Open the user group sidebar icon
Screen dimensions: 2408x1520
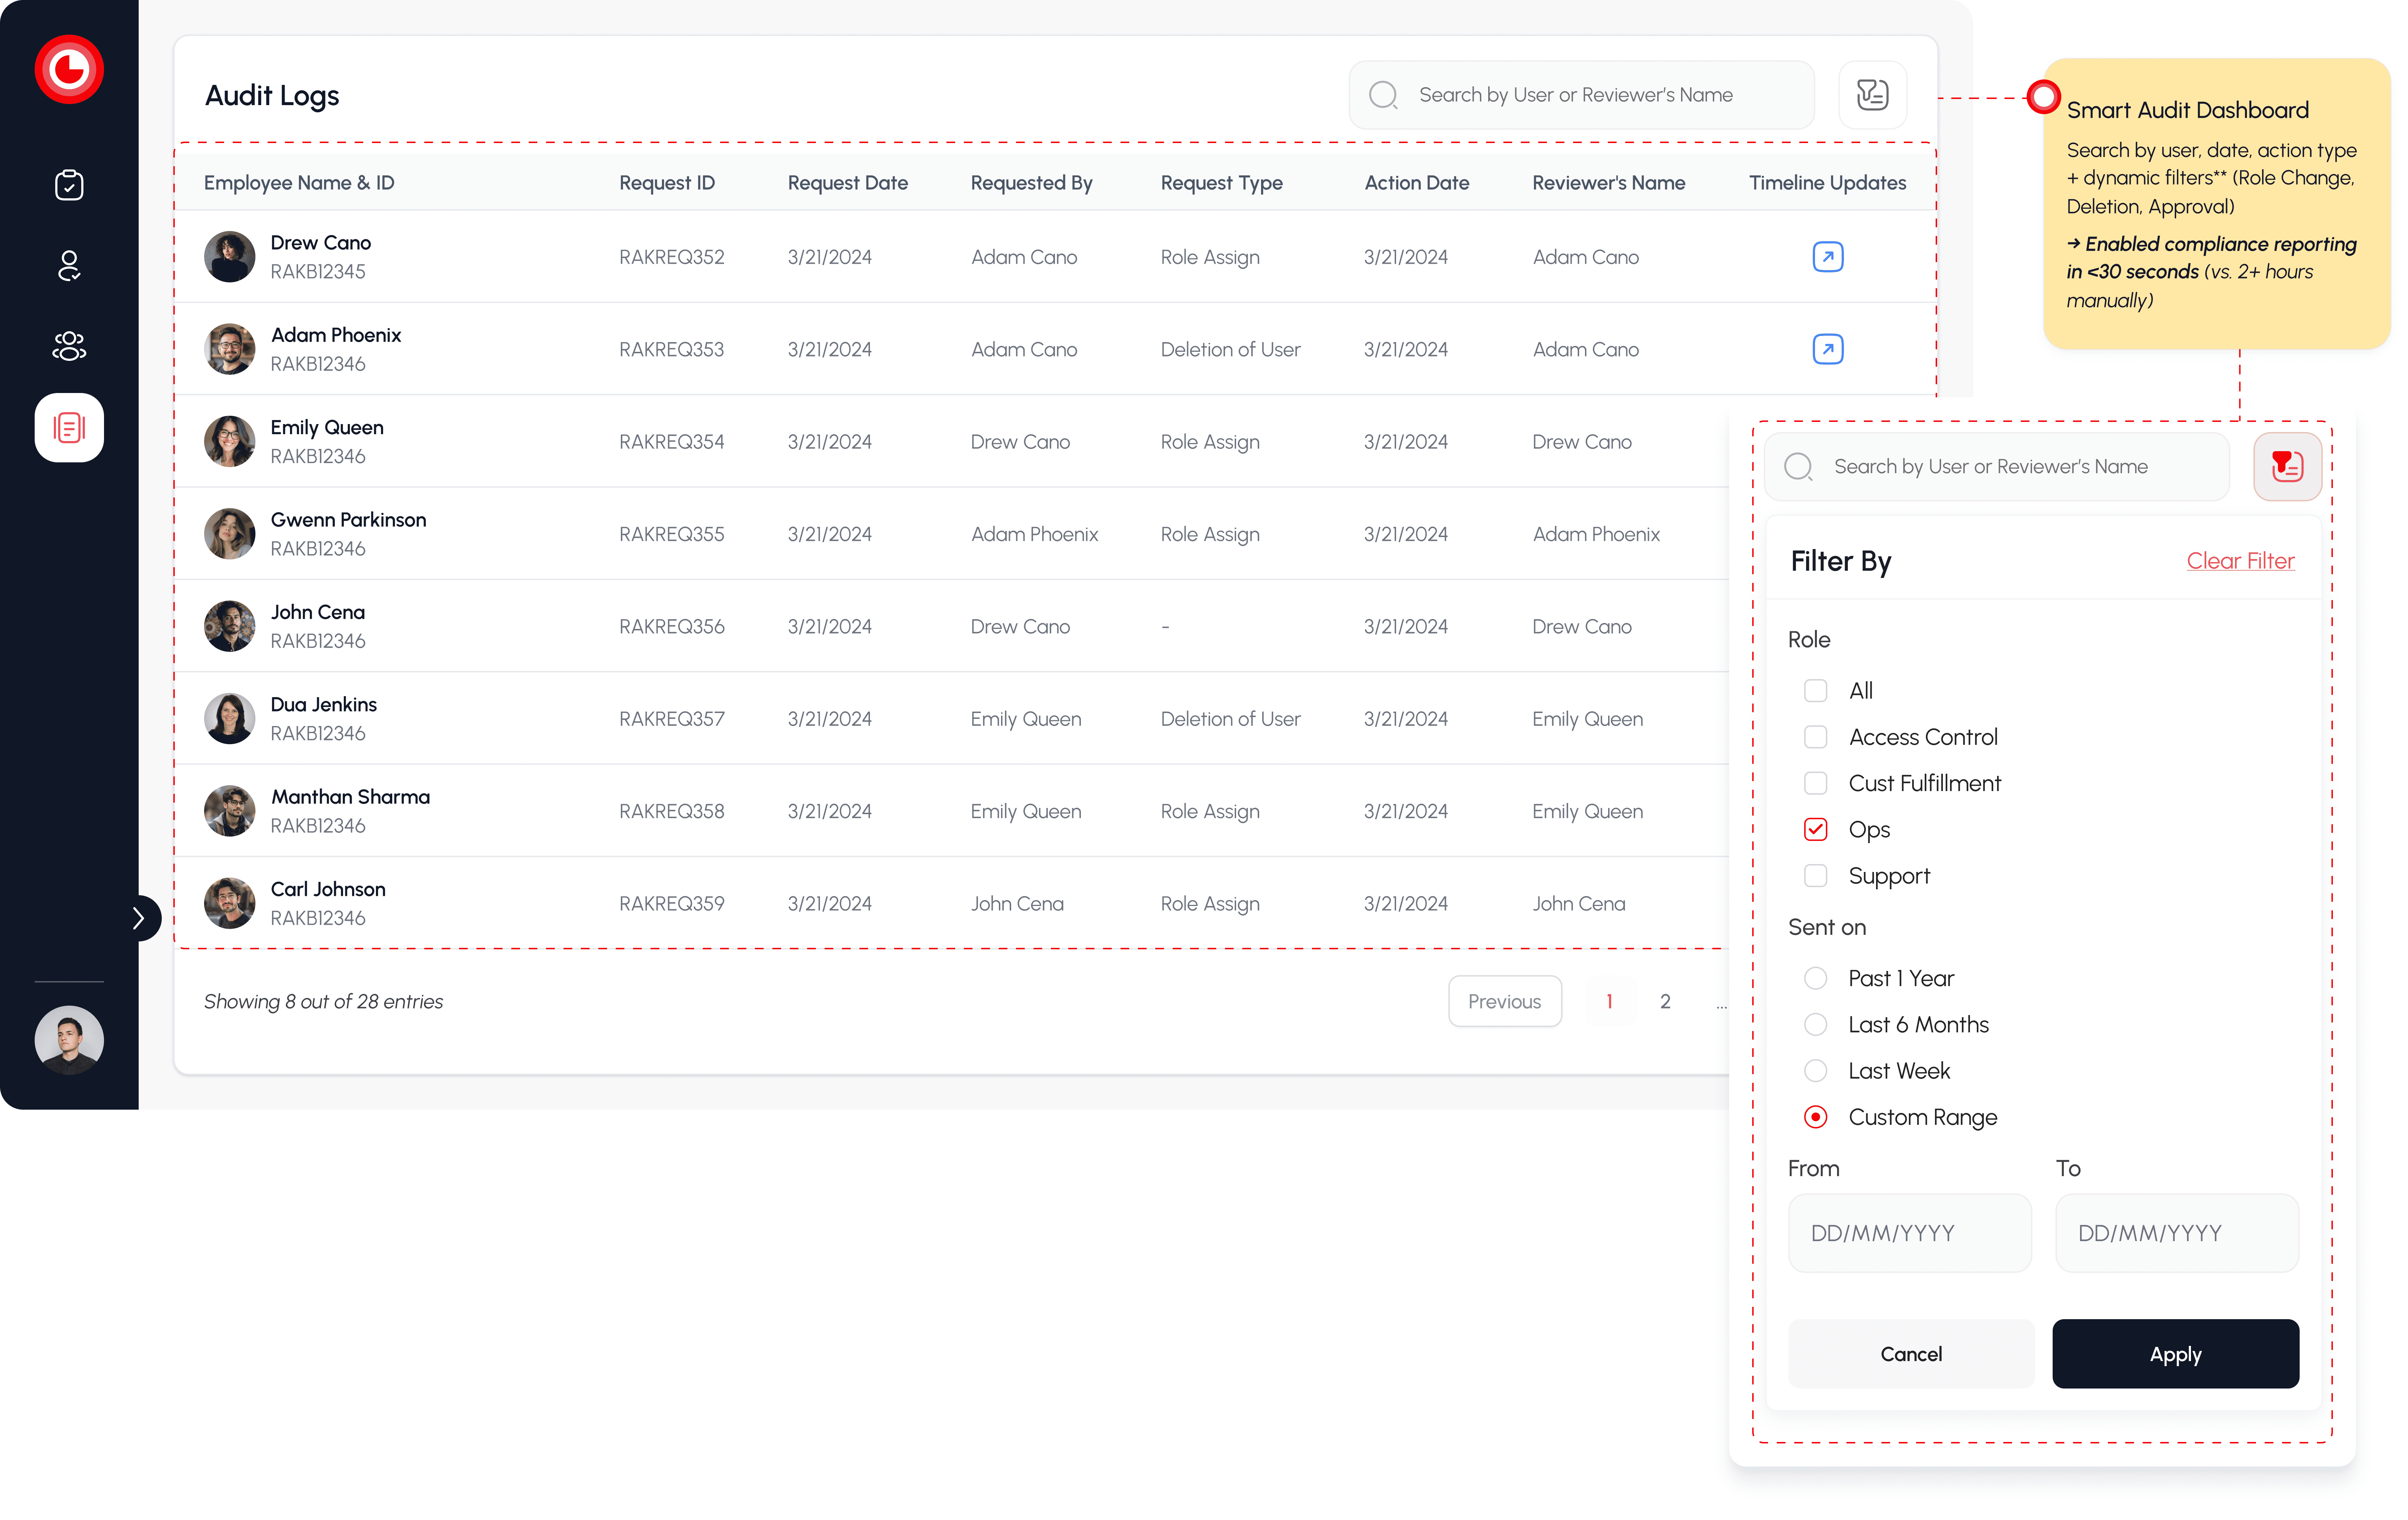[x=69, y=346]
